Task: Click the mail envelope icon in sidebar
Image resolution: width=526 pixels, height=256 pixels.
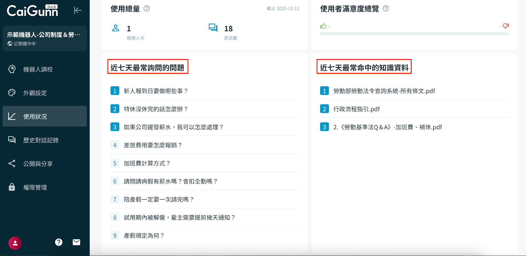Action: 76,242
